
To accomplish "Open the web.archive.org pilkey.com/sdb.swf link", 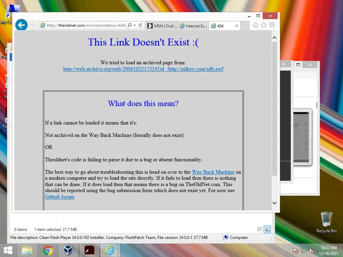I will [x=143, y=69].
